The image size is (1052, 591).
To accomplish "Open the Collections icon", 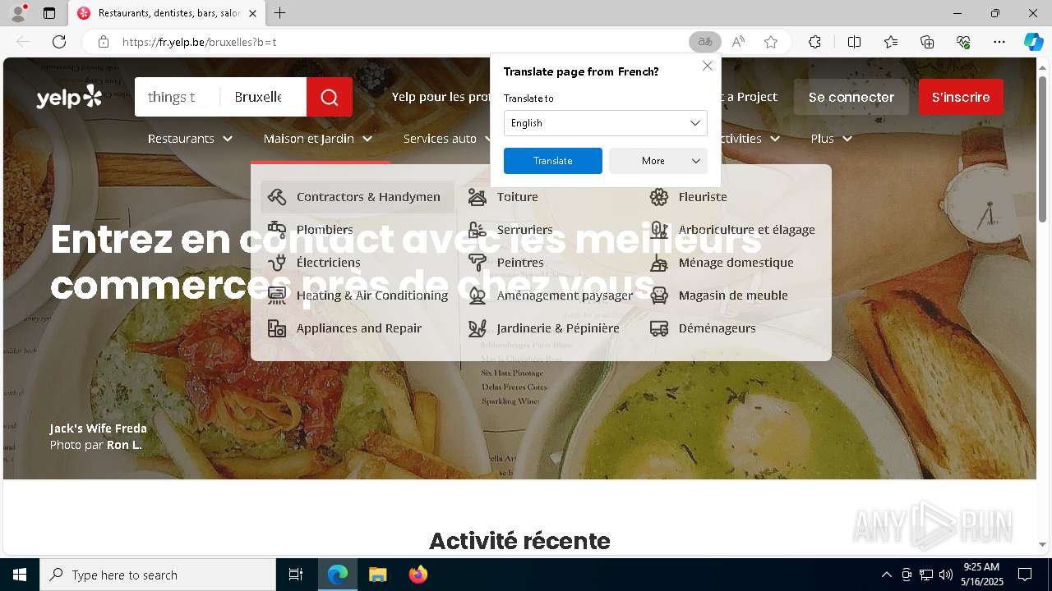I will tap(927, 42).
